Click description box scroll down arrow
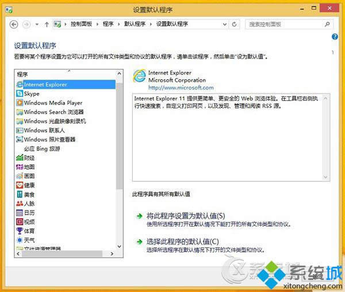 (325, 177)
